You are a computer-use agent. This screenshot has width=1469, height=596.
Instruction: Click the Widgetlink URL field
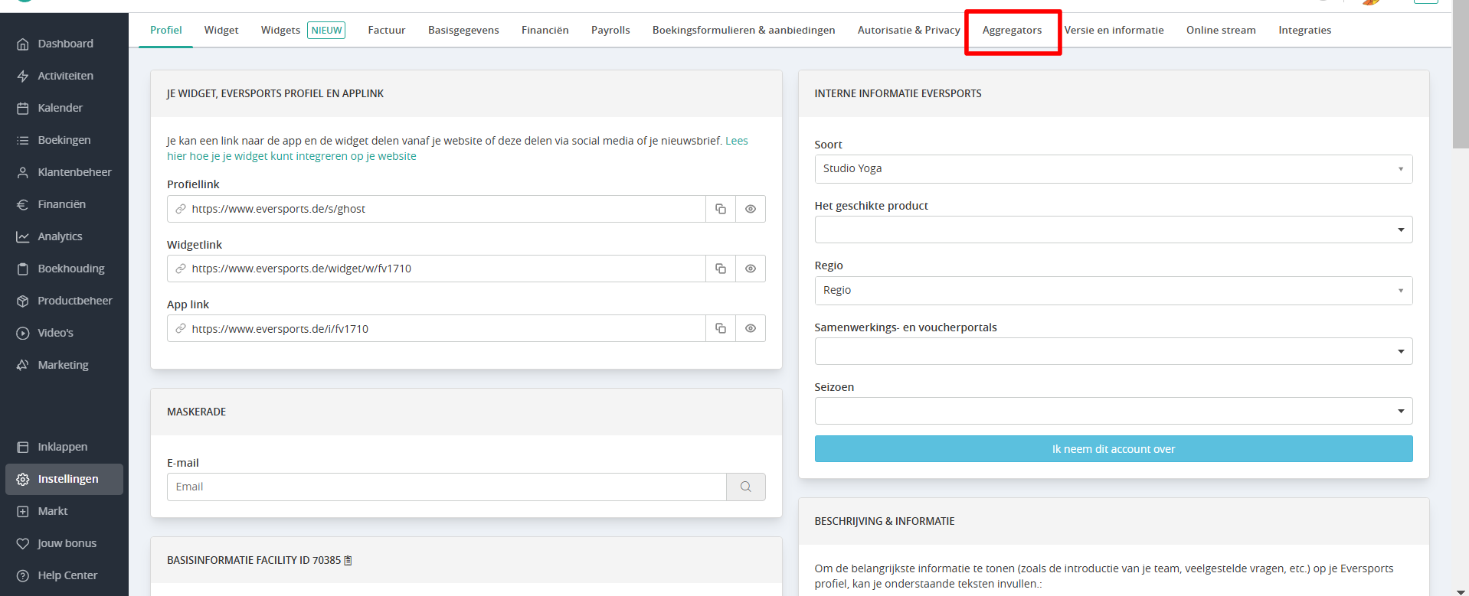437,269
